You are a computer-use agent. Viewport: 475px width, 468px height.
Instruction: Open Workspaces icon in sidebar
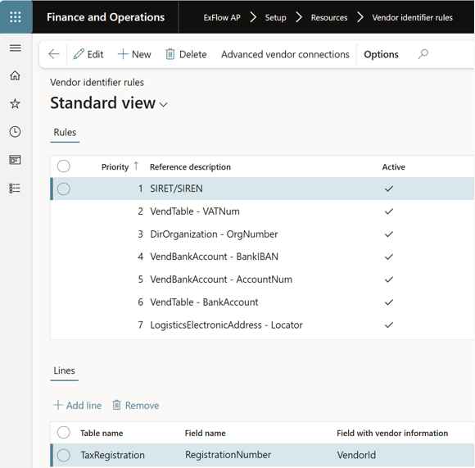[15, 160]
